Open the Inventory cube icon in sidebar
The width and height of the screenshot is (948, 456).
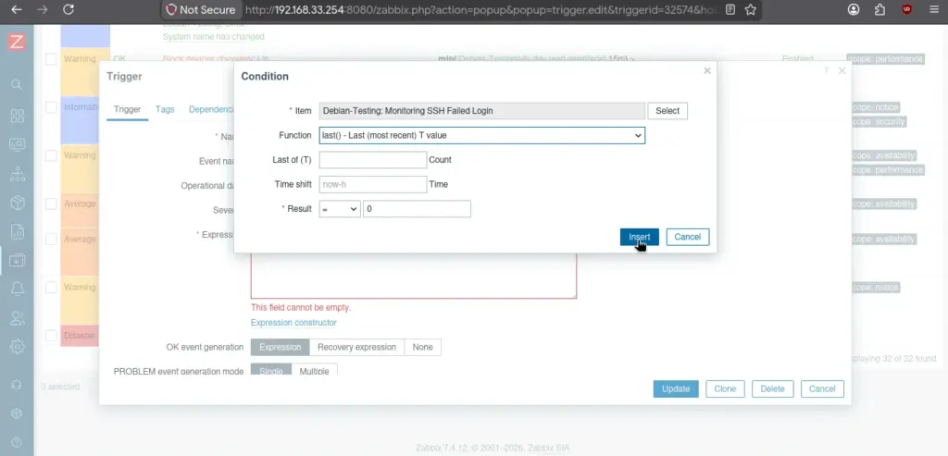17,203
